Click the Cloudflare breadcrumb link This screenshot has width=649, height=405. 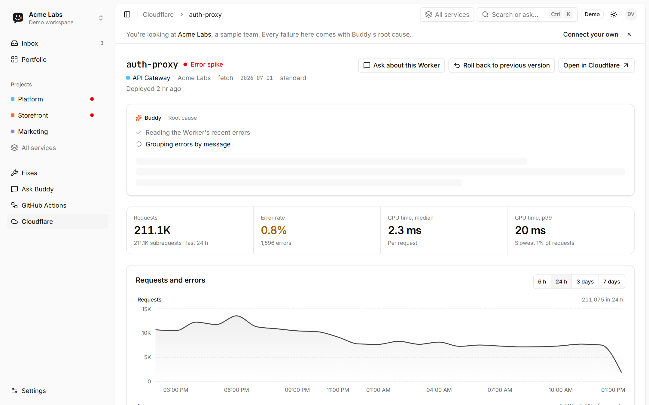point(158,14)
